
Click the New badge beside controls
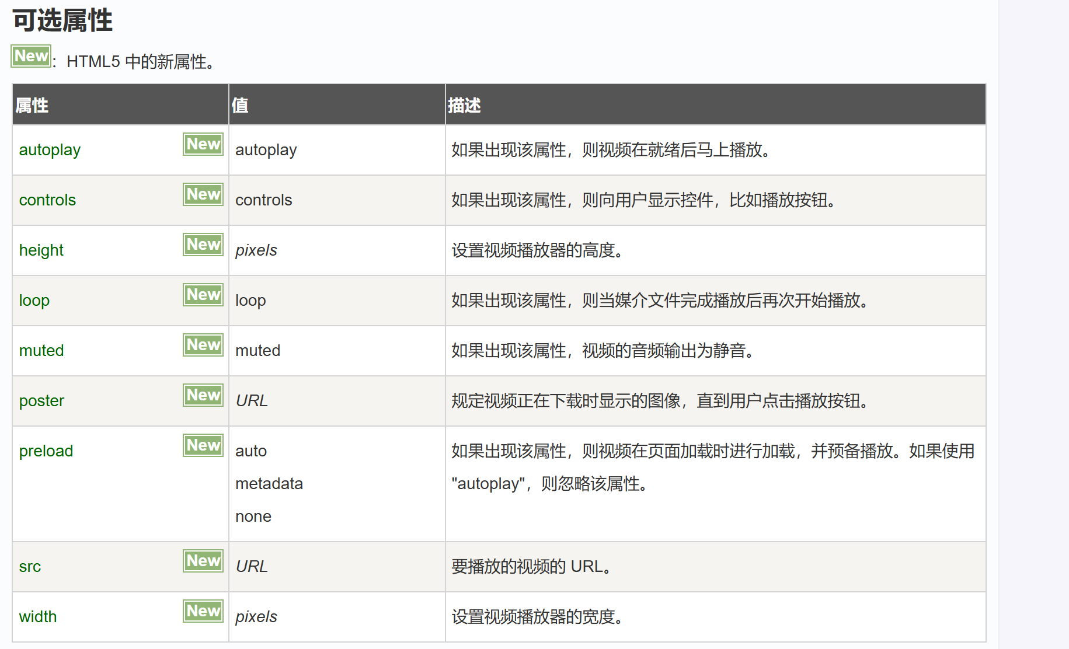point(203,194)
